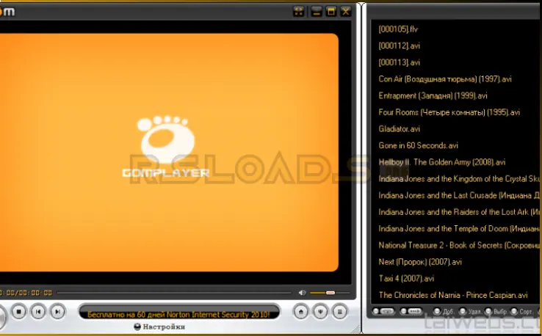Click the eject/open file round button

300,311
